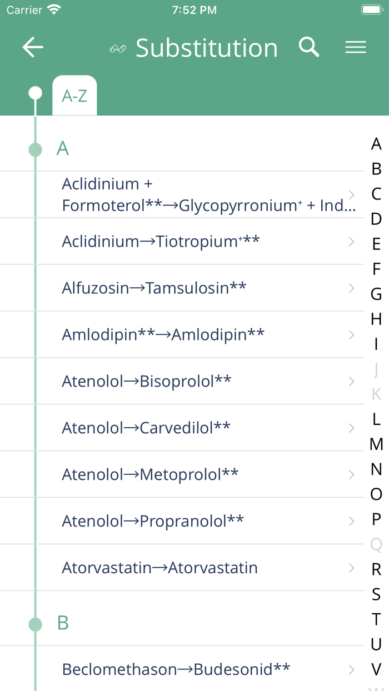389x691 pixels.
Task: Click the back arrow in the navigation bar
Action: tap(32, 47)
